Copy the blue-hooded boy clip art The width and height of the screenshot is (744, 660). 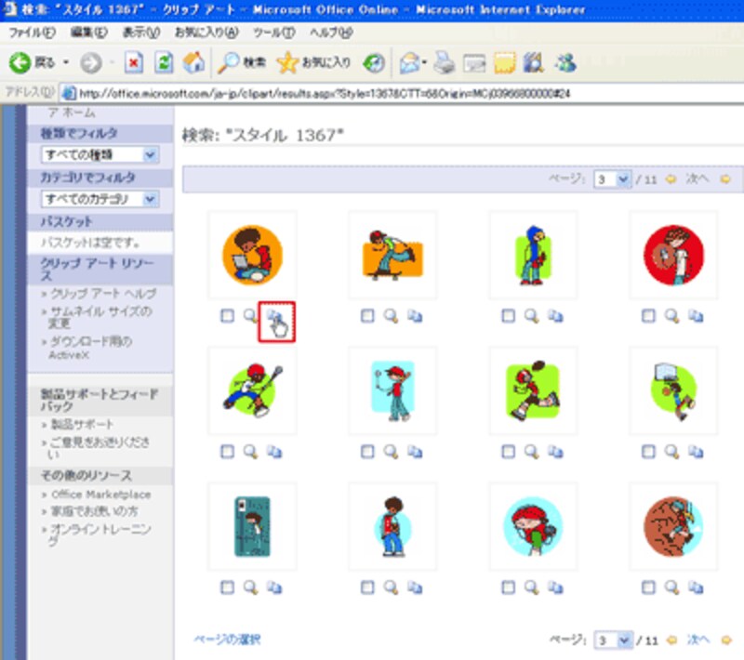pos(555,316)
